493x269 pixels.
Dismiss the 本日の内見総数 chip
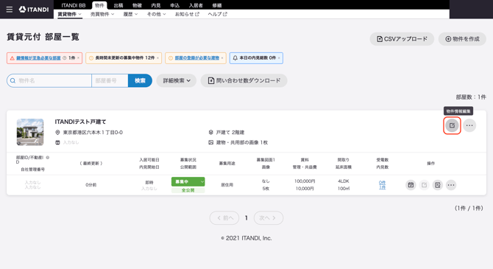(279, 58)
